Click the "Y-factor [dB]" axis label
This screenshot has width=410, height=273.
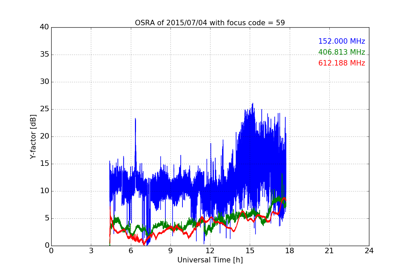tap(33, 136)
